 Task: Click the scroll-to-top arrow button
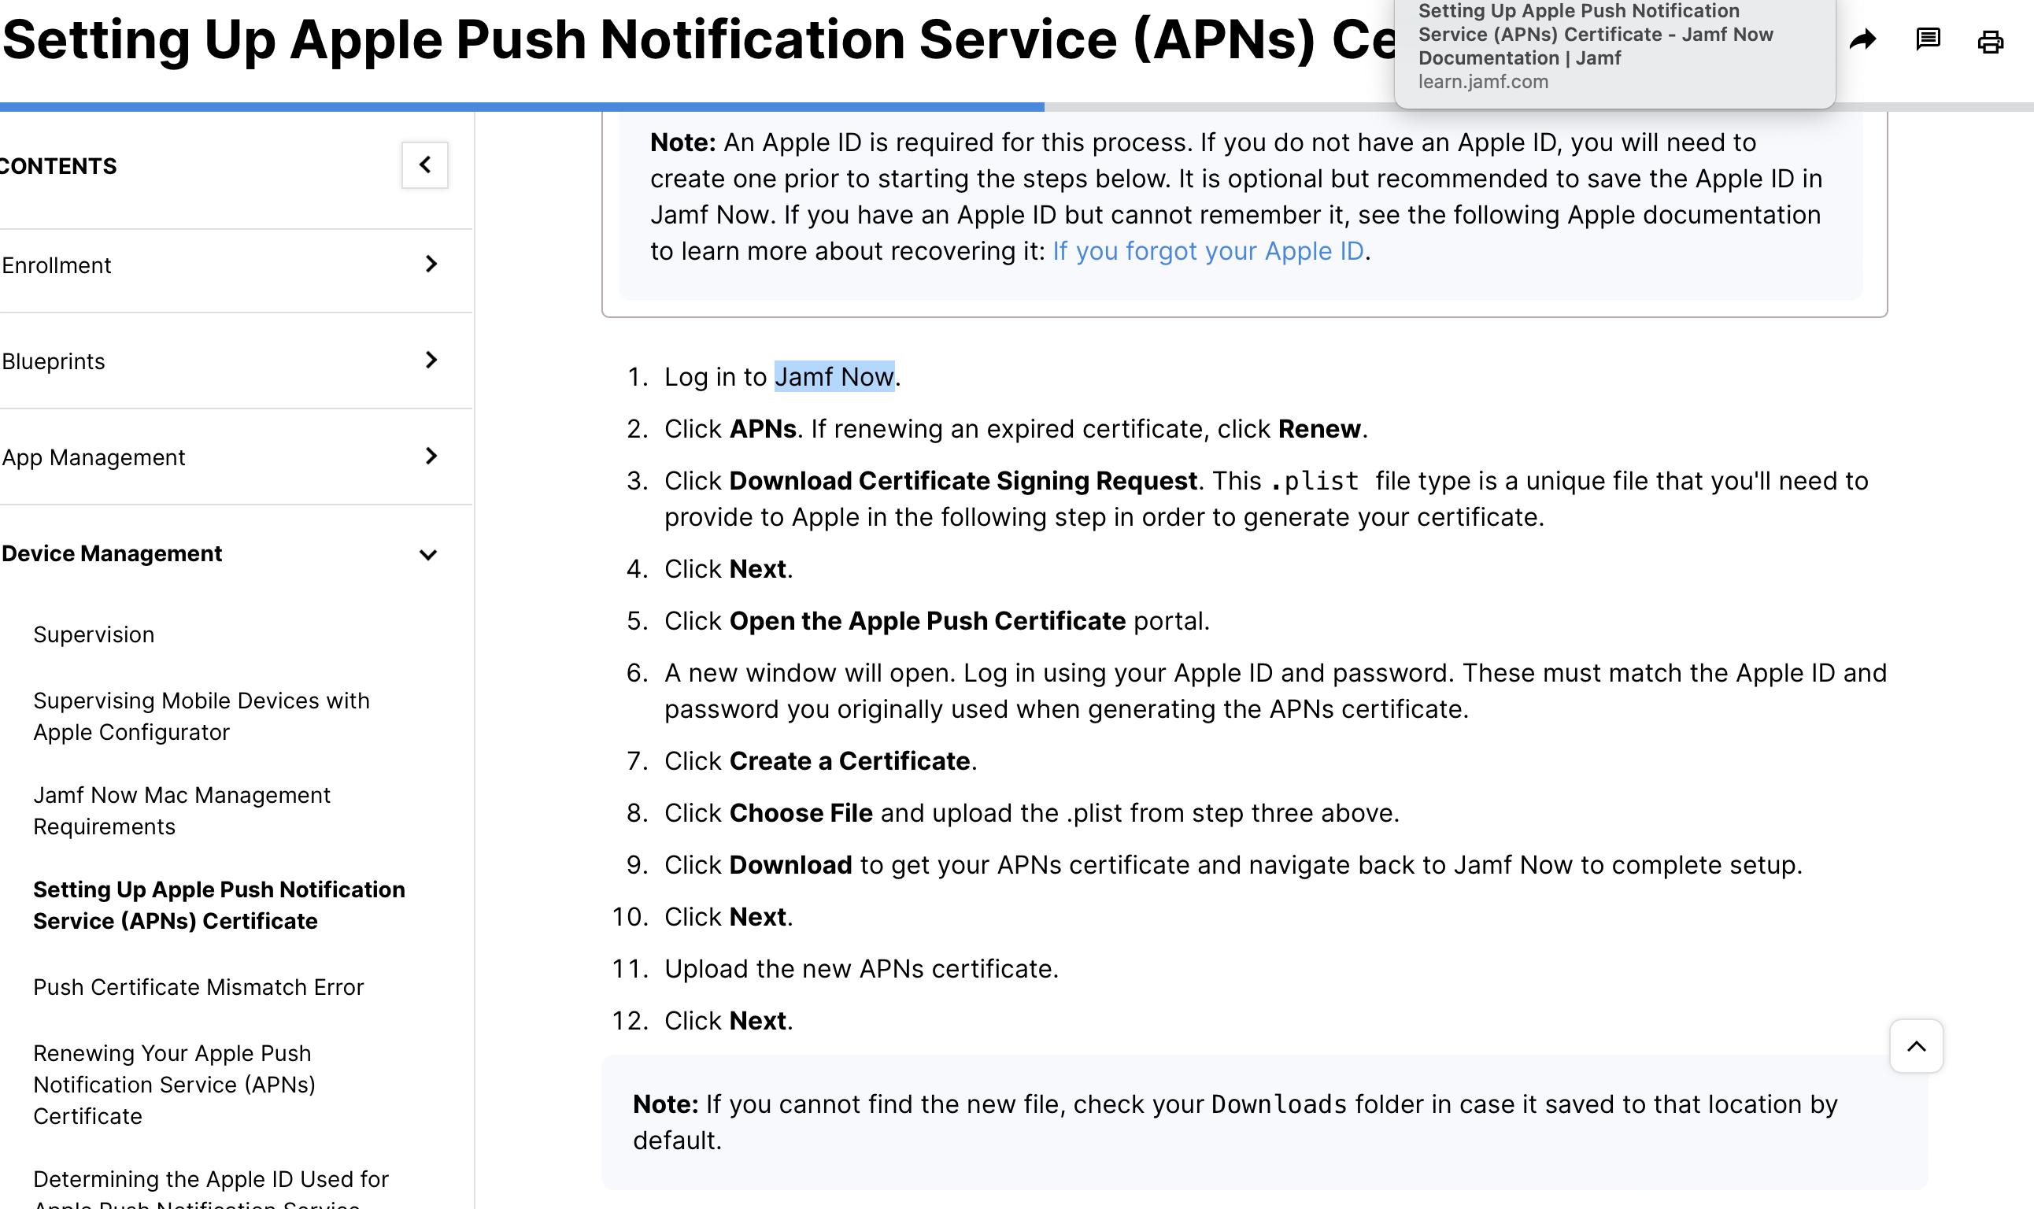click(1916, 1046)
